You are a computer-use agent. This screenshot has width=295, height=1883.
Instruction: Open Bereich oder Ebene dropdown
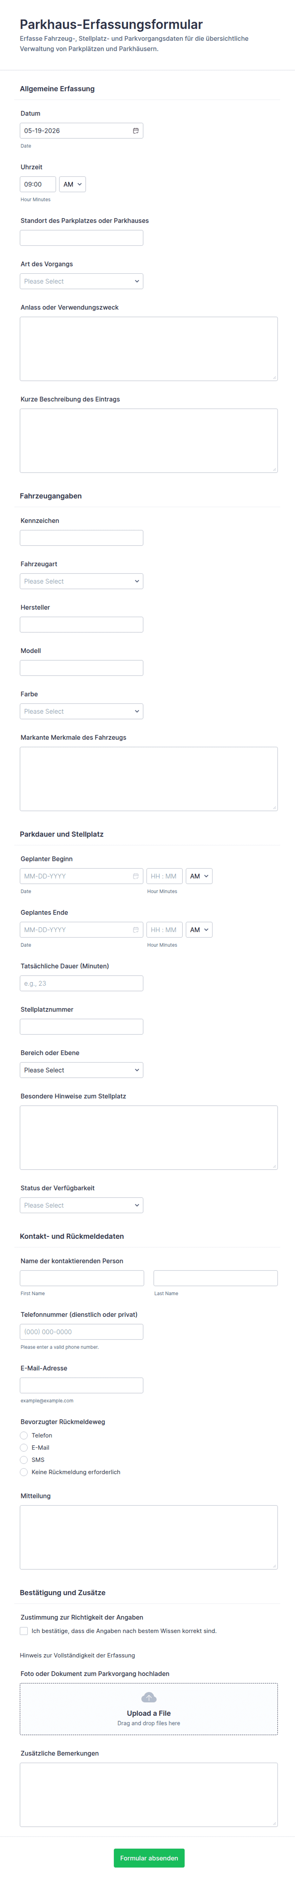point(82,1070)
